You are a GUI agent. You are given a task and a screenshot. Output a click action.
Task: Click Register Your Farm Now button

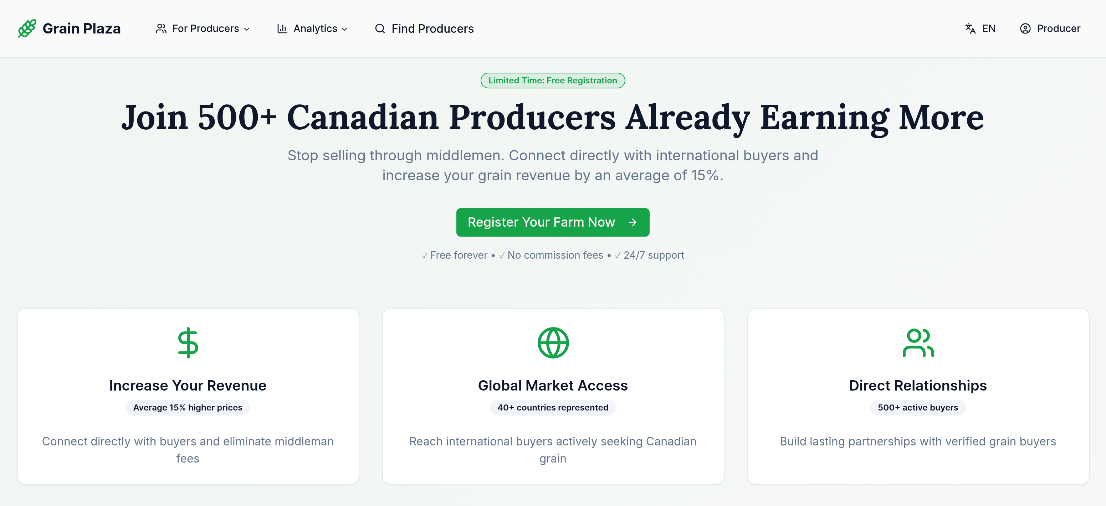point(553,222)
